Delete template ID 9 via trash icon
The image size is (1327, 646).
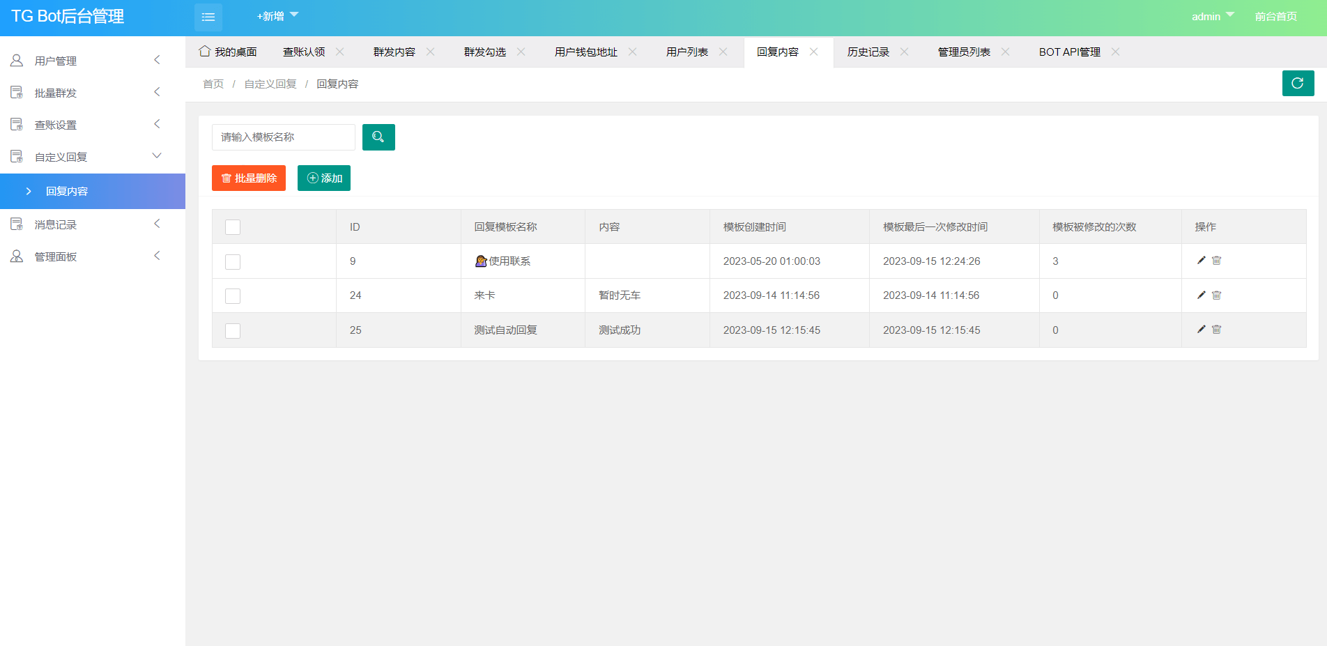pyautogui.click(x=1217, y=261)
